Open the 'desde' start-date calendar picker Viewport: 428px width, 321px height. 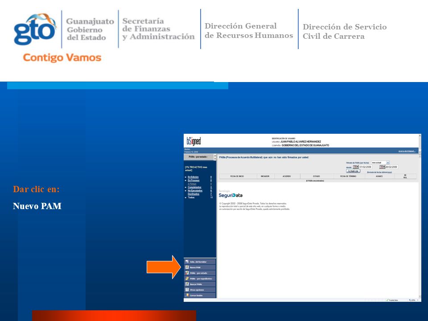click(356, 167)
